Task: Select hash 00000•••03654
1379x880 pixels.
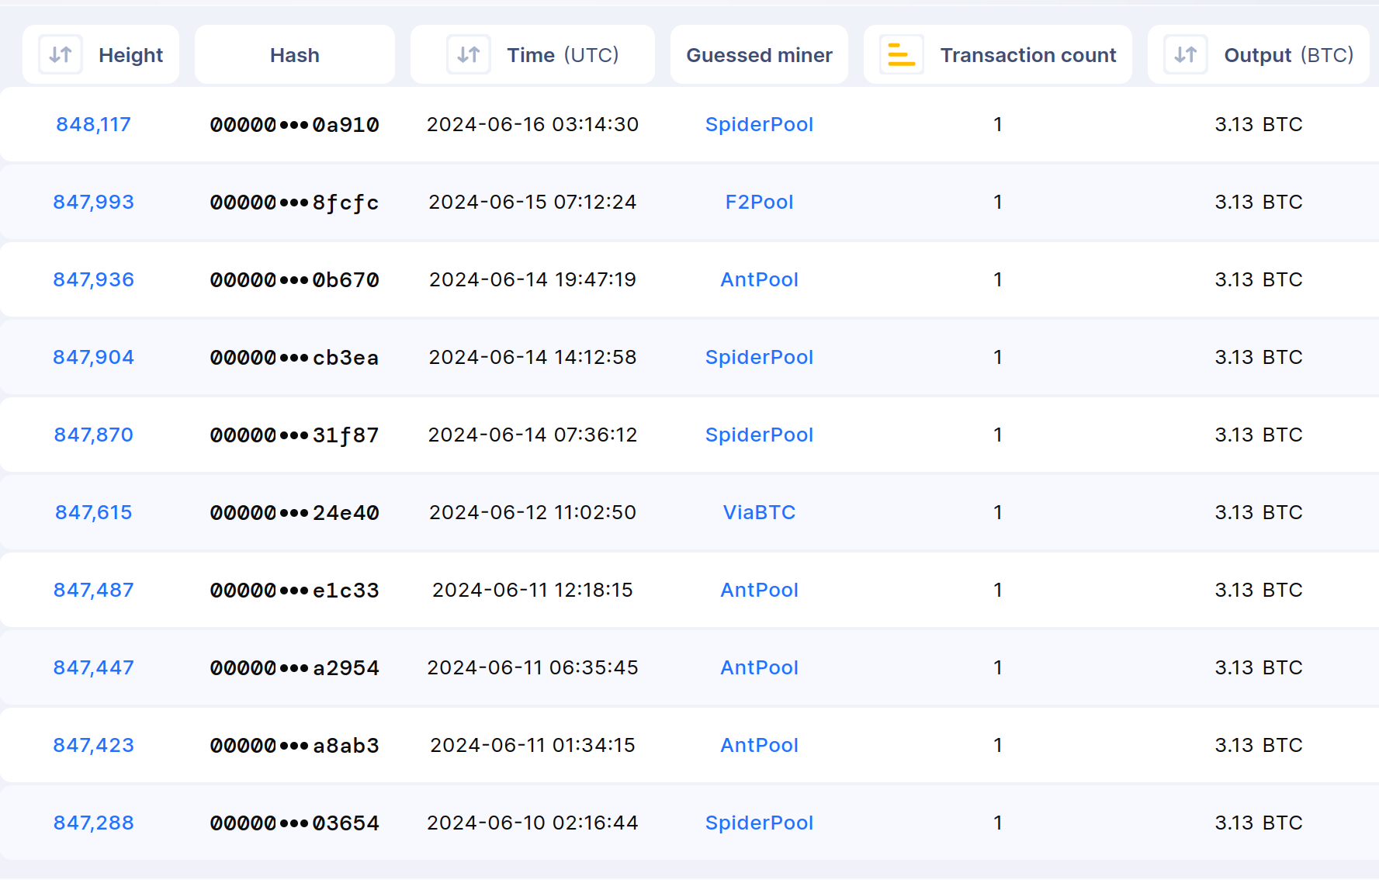Action: click(x=295, y=823)
